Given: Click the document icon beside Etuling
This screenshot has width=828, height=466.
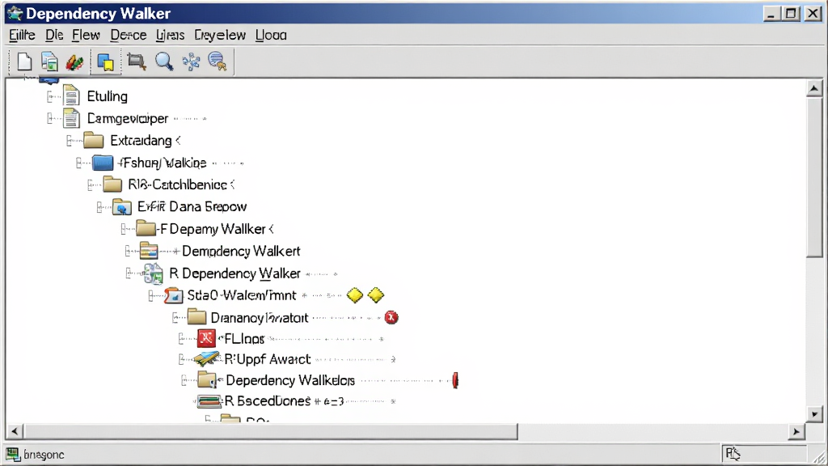Looking at the screenshot, I should (x=71, y=95).
